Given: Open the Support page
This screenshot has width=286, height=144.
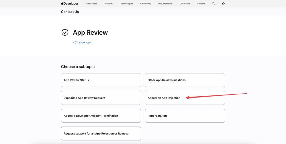Looking at the screenshot, I should (x=201, y=4).
